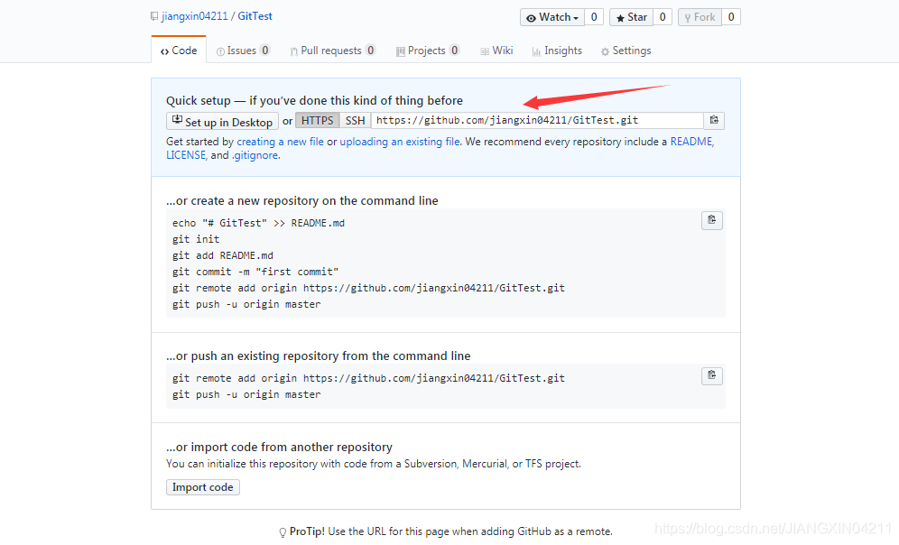Open the .gitignore recommendation link
Viewport: 899px width, 545px height.
coord(255,155)
